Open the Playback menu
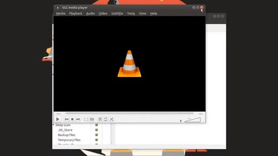The height and width of the screenshot is (156, 278). click(x=76, y=13)
